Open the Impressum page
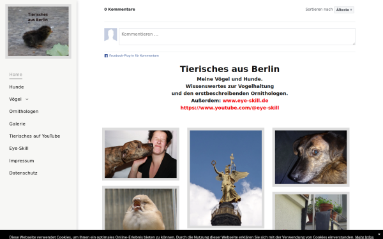383x239 pixels. coord(22,161)
